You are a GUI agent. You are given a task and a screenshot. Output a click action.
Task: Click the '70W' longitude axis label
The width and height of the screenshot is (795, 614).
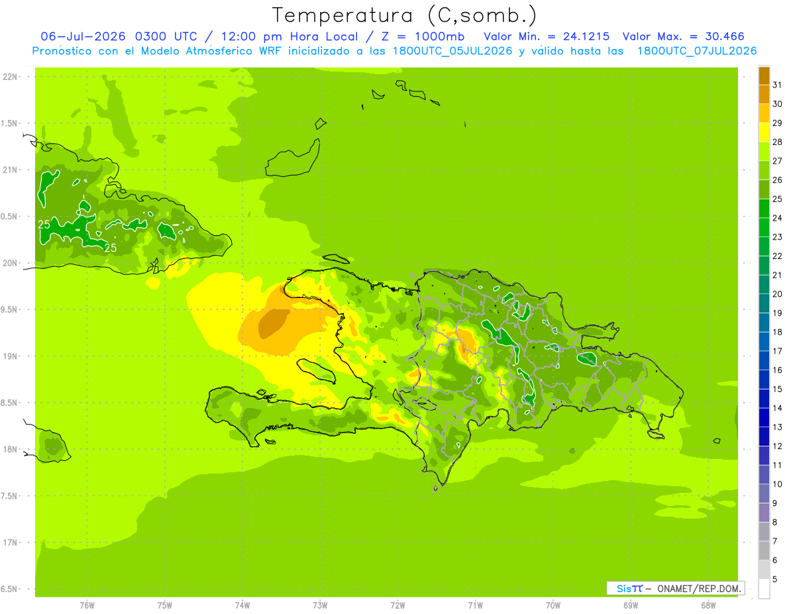click(553, 605)
